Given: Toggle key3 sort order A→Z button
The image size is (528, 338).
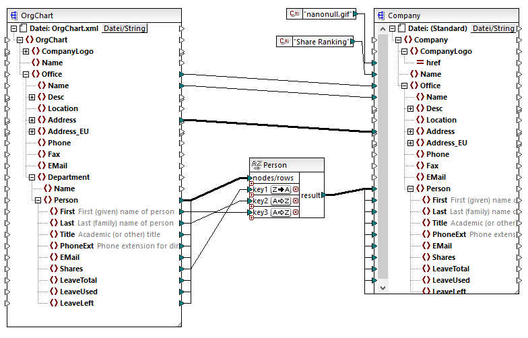Looking at the screenshot, I should pos(281,213).
